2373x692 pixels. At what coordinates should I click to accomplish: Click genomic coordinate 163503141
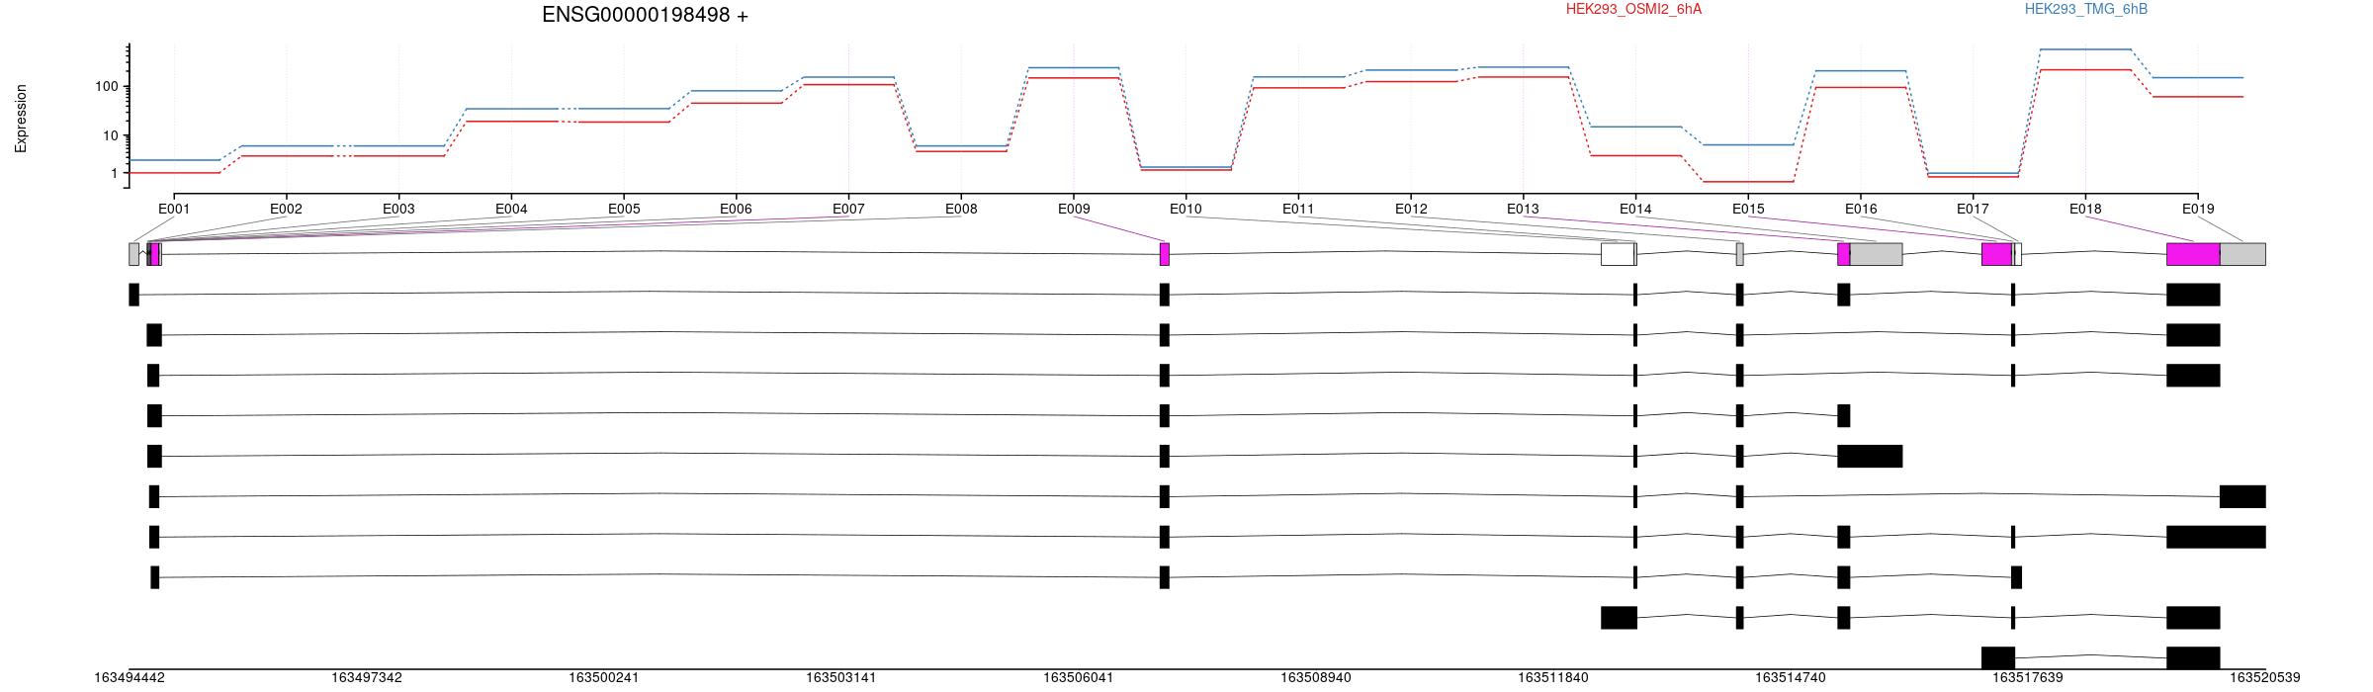(x=841, y=678)
